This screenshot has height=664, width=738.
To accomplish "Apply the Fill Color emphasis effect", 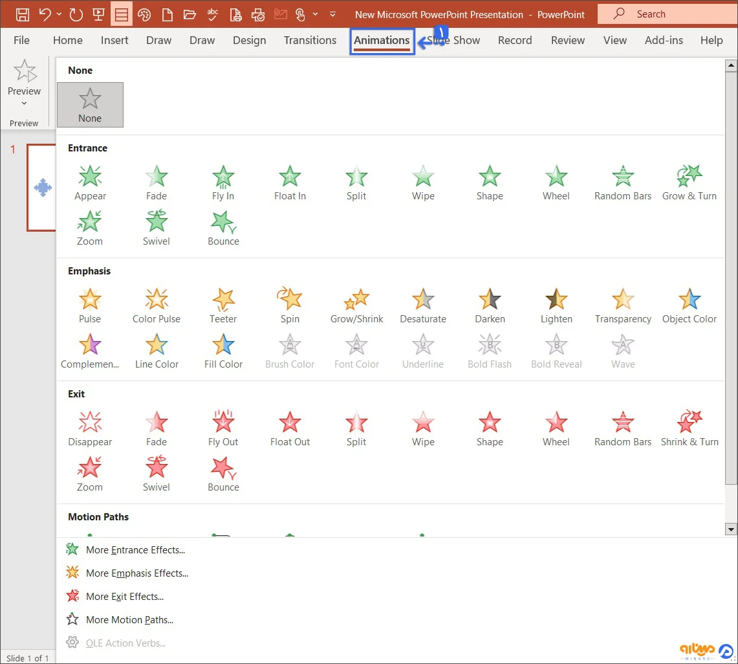I will coord(223,351).
